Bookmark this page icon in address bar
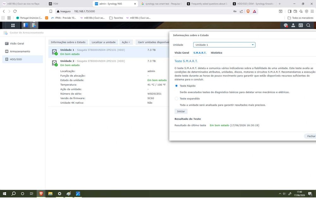This screenshot has height=198, width=316. click(x=51, y=11)
